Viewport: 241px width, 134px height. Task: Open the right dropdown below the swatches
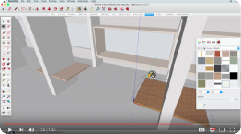click(217, 92)
